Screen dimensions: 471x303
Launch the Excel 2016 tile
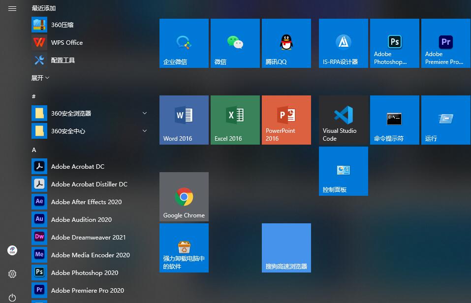(235, 120)
